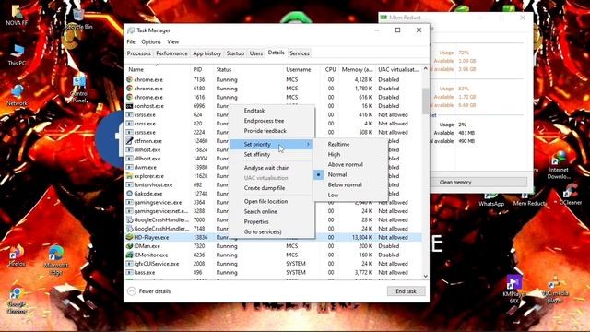Switch to the Performance tab
Viewport: 590px width, 332px height.
(171, 53)
